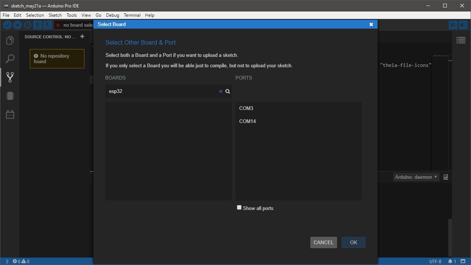Open the View menu
The image size is (471, 265).
click(x=86, y=15)
